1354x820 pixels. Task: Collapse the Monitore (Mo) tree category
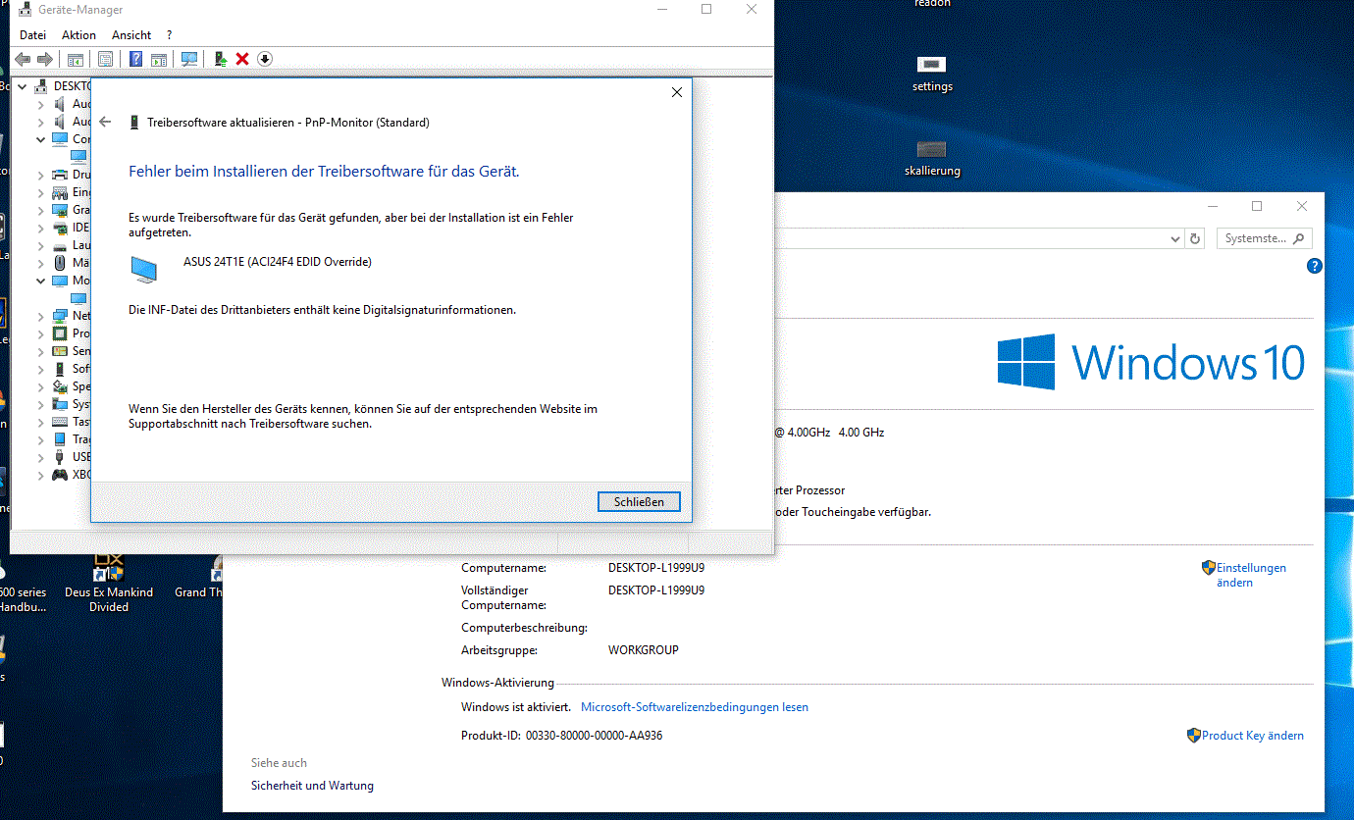40,281
